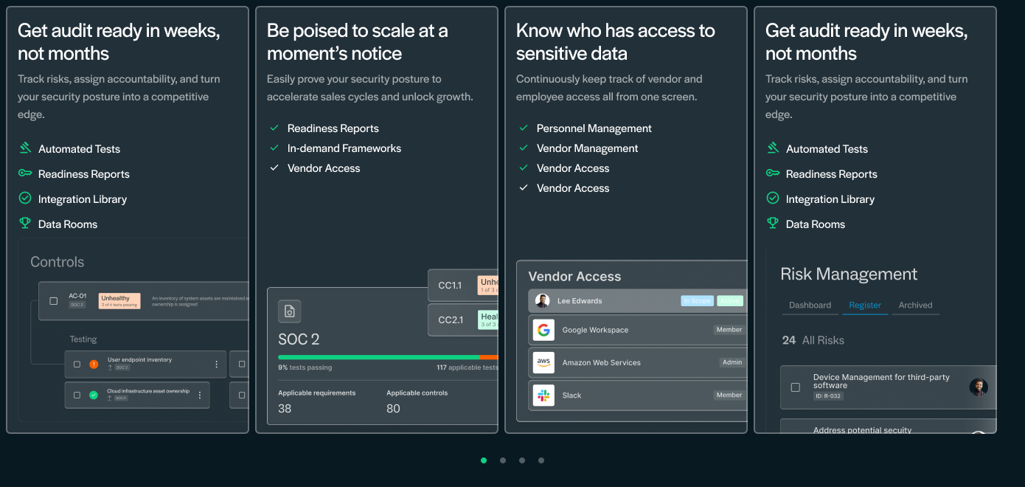The width and height of the screenshot is (1025, 487).
Task: Select the first carousel pagination dot
Action: click(x=484, y=460)
